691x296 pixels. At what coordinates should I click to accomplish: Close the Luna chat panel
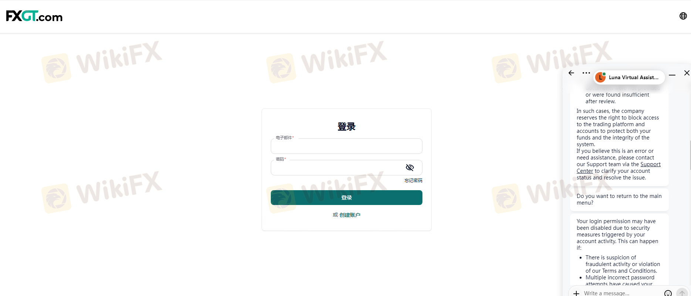[x=687, y=73]
